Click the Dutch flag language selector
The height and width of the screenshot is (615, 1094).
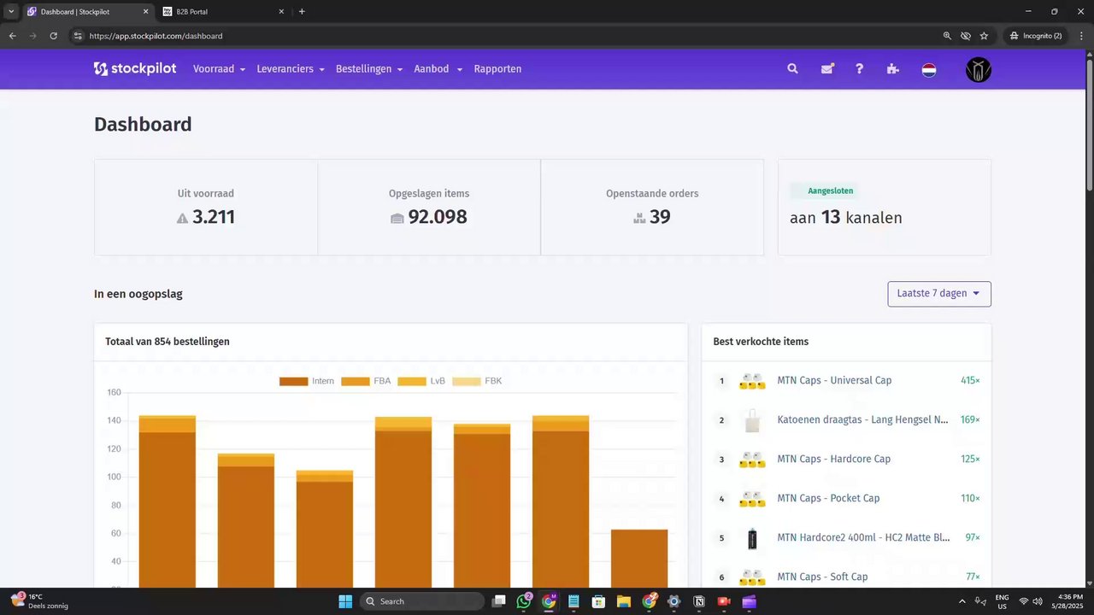pos(929,70)
